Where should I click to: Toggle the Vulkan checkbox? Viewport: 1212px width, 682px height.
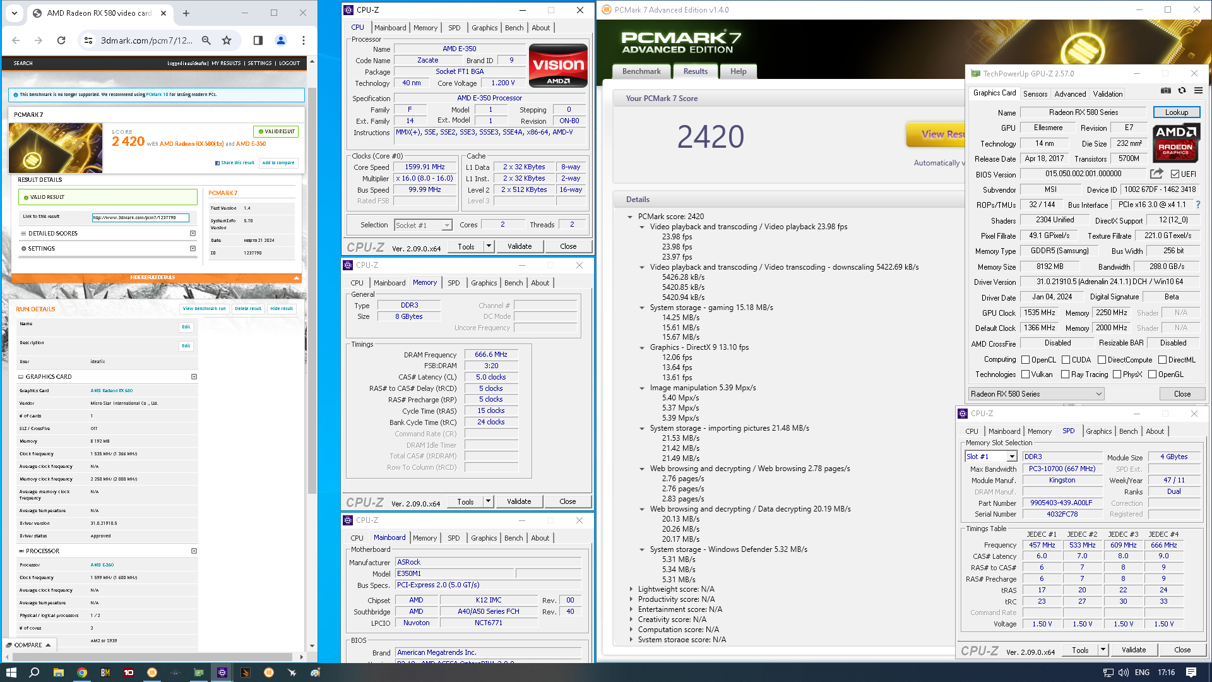point(1025,374)
